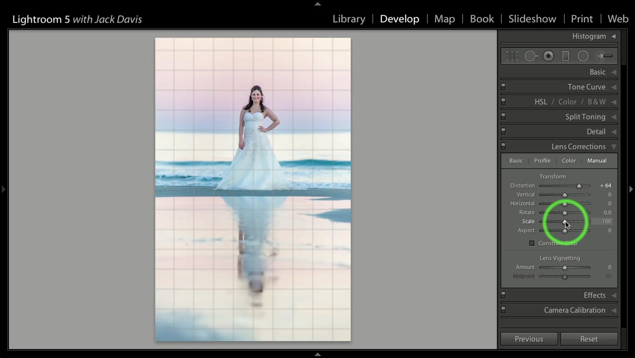Expand the Tone Curve panel
Viewport: 635px width, 358px height.
point(614,87)
